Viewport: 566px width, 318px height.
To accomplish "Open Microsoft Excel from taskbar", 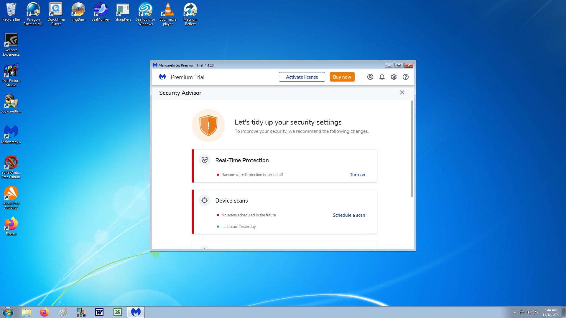I will tap(118, 312).
